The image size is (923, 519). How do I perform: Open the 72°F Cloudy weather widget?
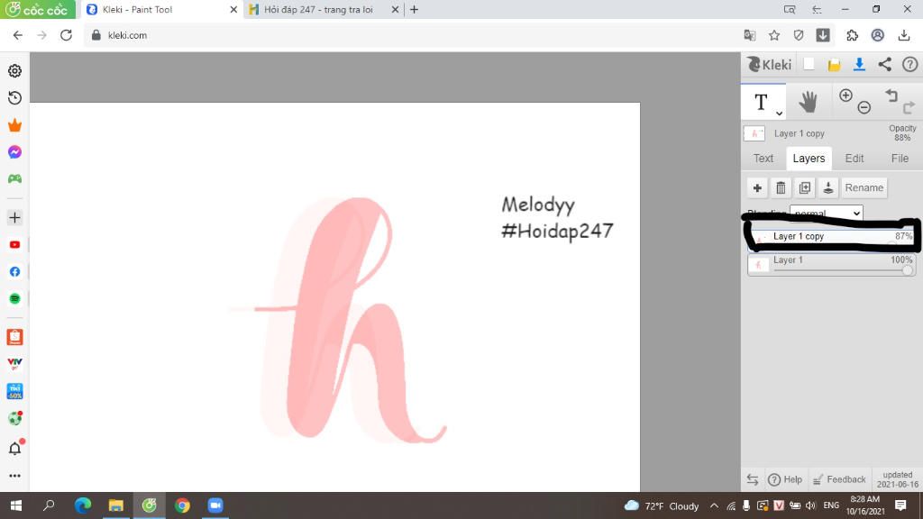tap(662, 506)
